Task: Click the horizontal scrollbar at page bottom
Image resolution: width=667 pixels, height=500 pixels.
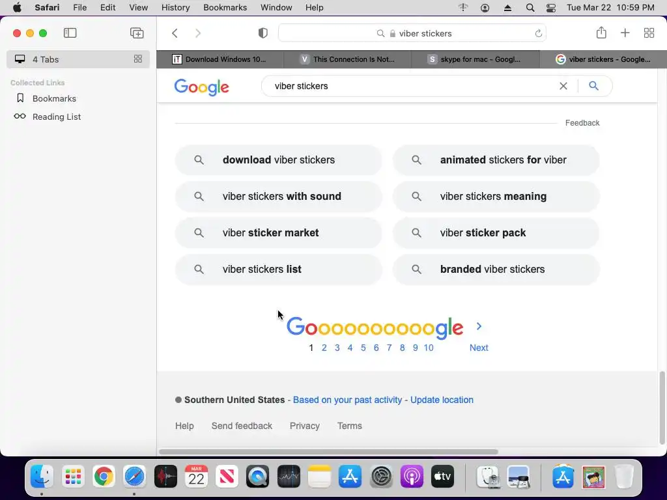Action: (328, 452)
